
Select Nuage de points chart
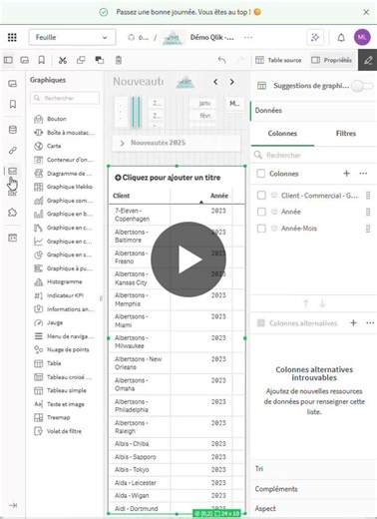tap(68, 349)
